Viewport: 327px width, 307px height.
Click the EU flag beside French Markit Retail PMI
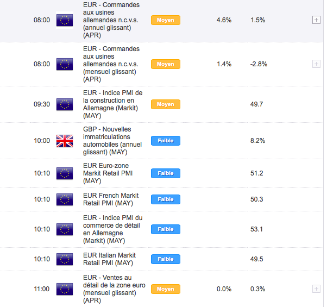65,199
